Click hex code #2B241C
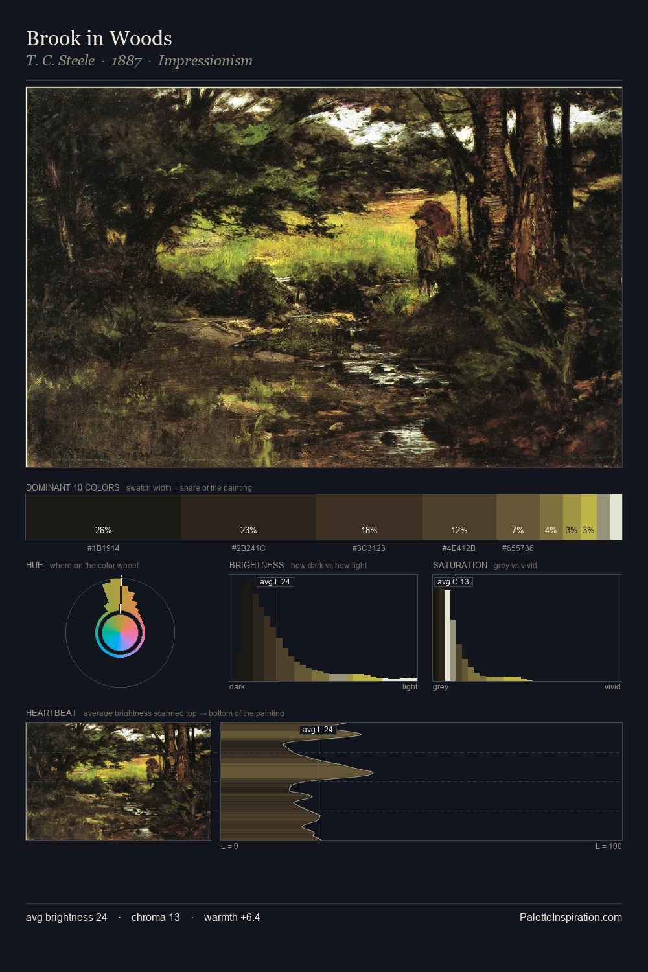This screenshot has height=972, width=648. (x=249, y=548)
